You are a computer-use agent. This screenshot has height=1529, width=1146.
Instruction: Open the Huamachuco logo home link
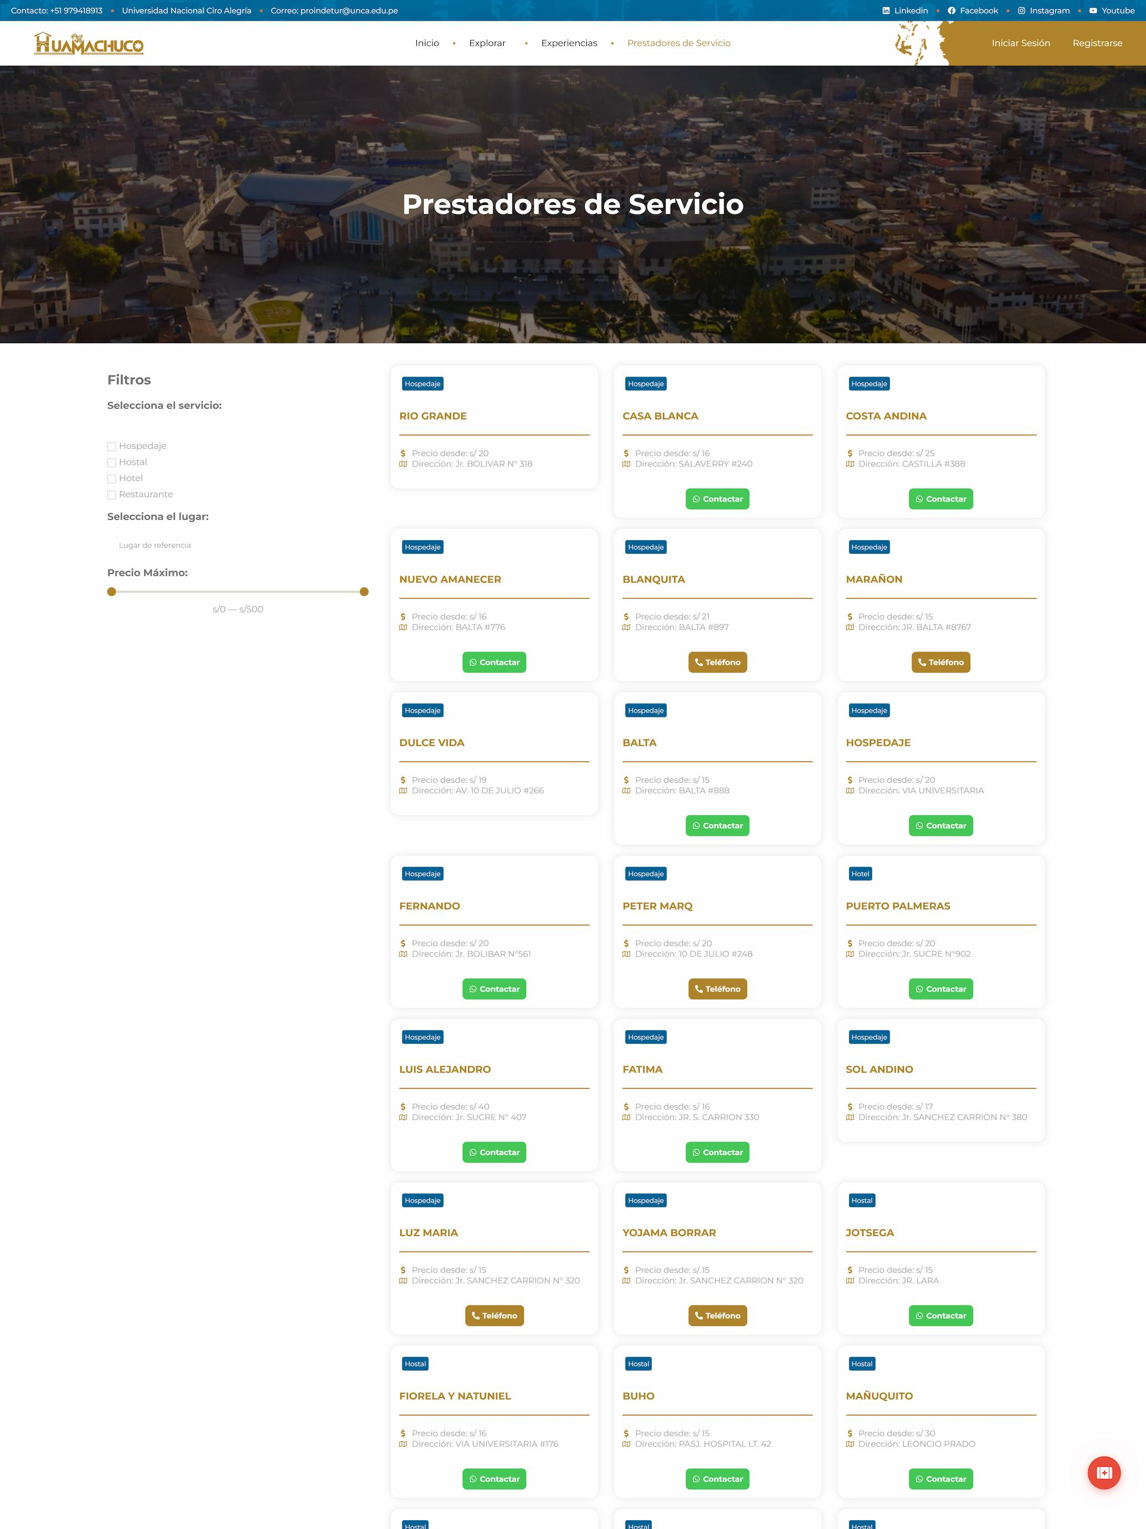[88, 43]
